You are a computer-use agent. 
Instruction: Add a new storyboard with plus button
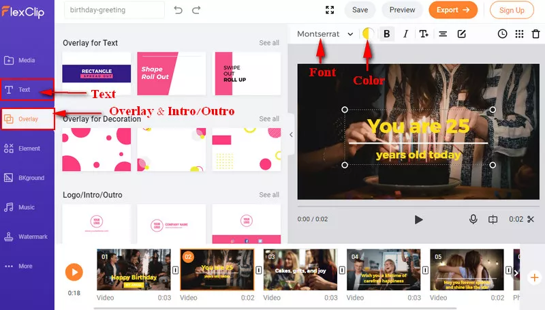coord(534,278)
